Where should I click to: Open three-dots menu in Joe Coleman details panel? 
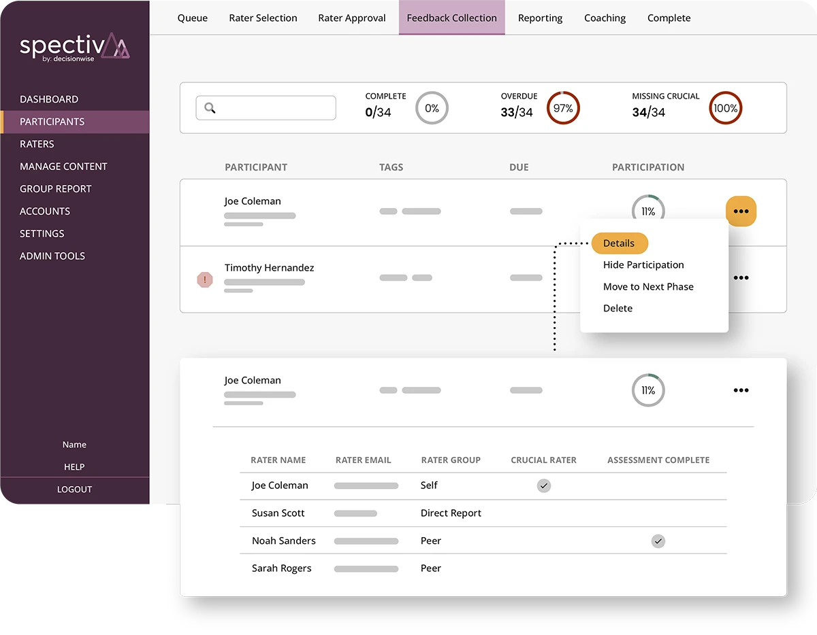741,390
